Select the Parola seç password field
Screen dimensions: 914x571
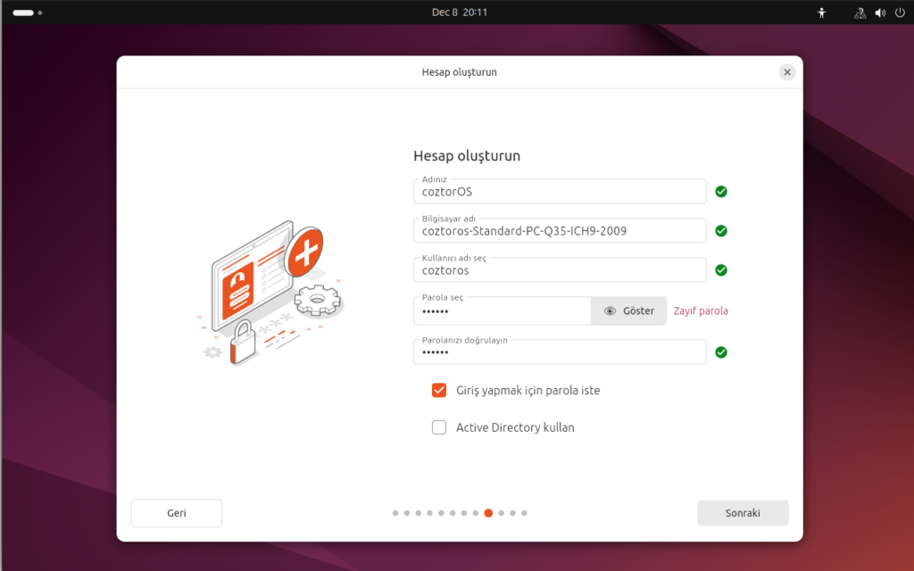click(502, 311)
